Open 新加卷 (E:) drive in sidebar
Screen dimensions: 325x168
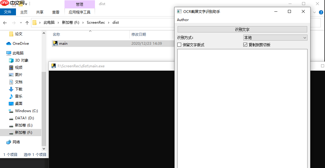click(24, 125)
